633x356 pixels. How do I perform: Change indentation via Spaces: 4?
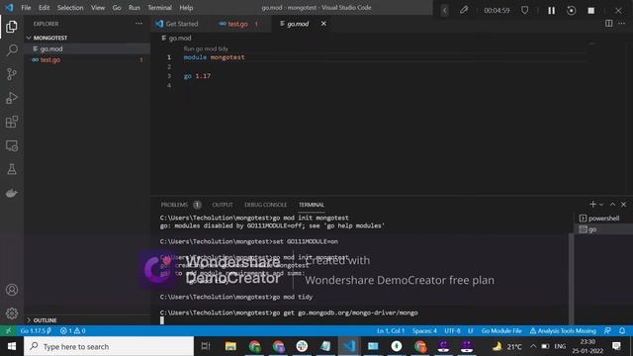[424, 330]
